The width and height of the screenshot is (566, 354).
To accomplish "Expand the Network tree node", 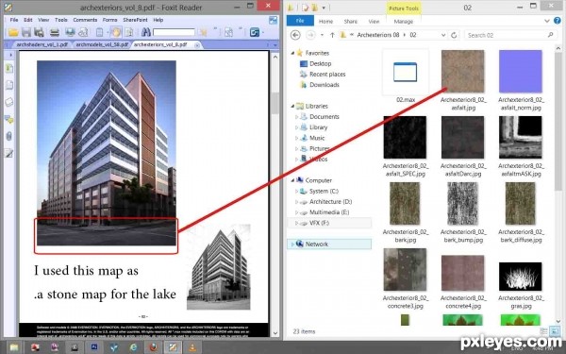I will [292, 244].
